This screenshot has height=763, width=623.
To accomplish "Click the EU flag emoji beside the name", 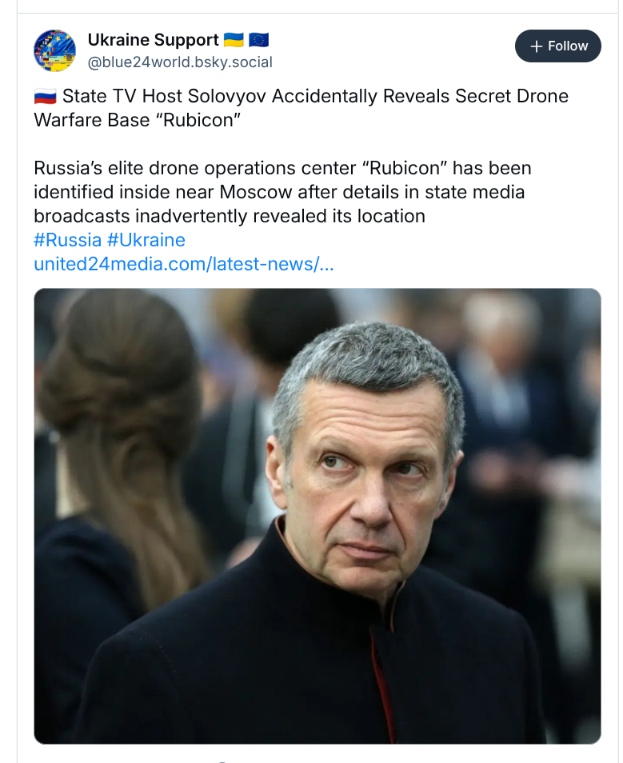I will point(258,39).
